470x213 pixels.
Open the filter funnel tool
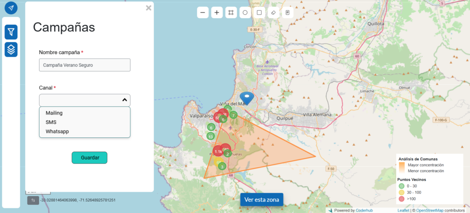(11, 32)
